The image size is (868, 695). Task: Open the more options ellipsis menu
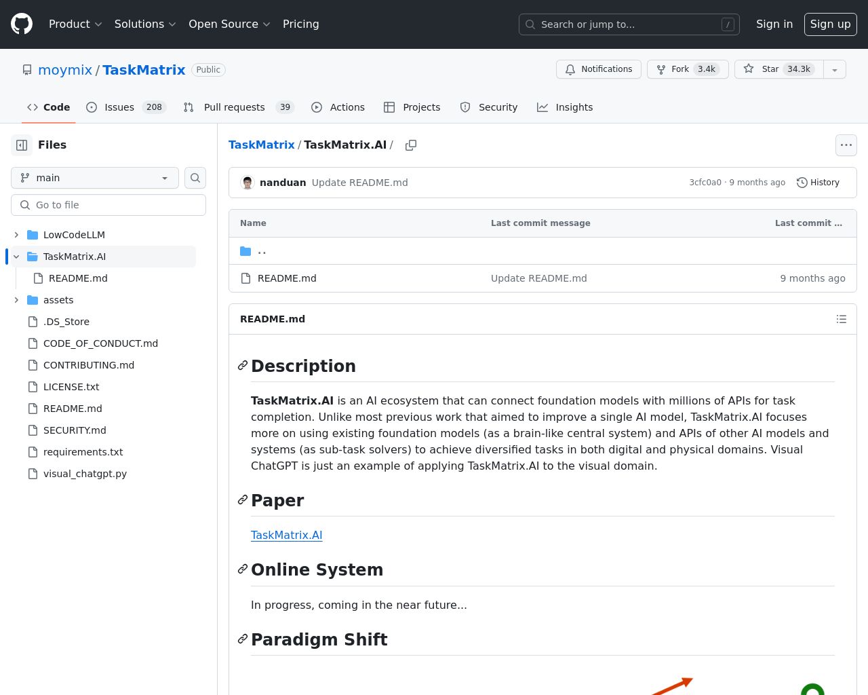pos(846,145)
